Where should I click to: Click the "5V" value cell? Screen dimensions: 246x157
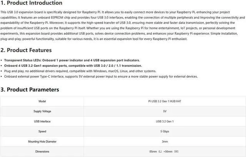click(165, 111)
